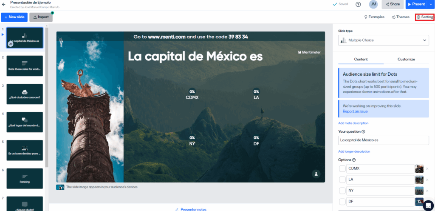Image resolution: width=435 pixels, height=211 pixels.
Task: Click the help icon beside Options
Action: click(354, 160)
